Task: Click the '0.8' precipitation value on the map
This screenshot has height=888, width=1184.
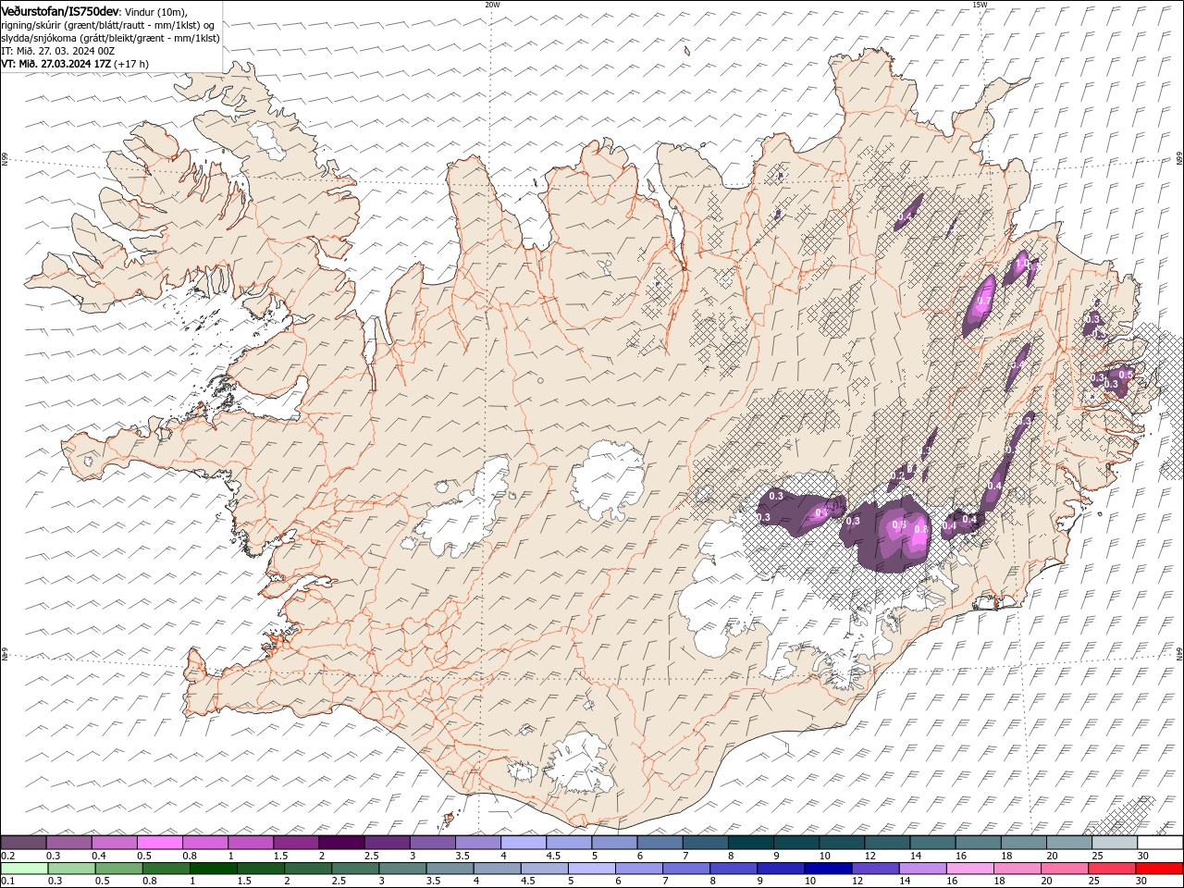Action: point(920,529)
